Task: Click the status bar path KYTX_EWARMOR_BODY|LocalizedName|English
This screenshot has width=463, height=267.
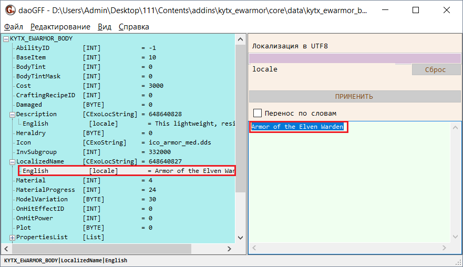Action: [66, 261]
